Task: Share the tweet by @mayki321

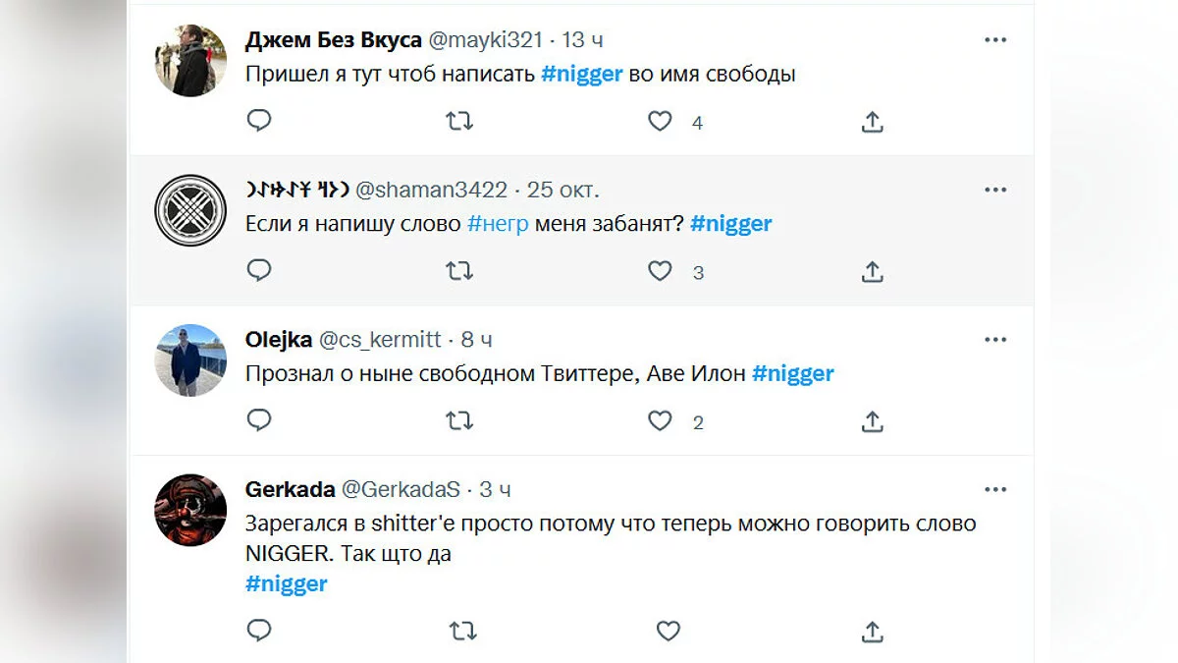Action: coord(872,122)
